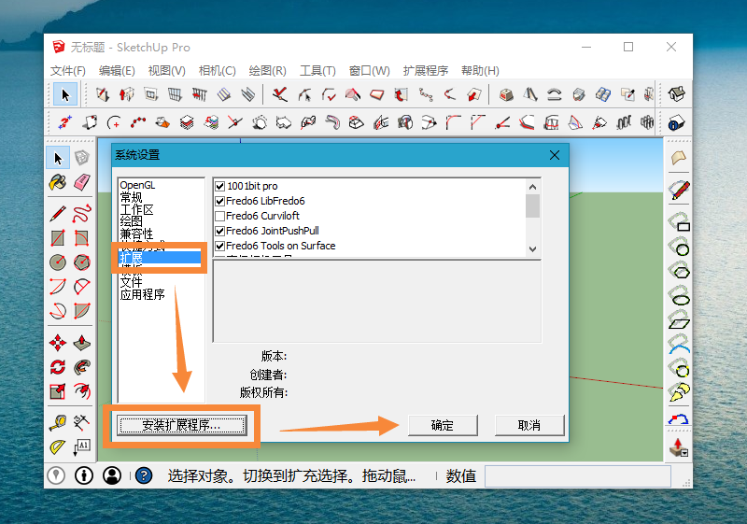747x524 pixels.
Task: Click the 数值 measurement input field
Action: [x=578, y=475]
